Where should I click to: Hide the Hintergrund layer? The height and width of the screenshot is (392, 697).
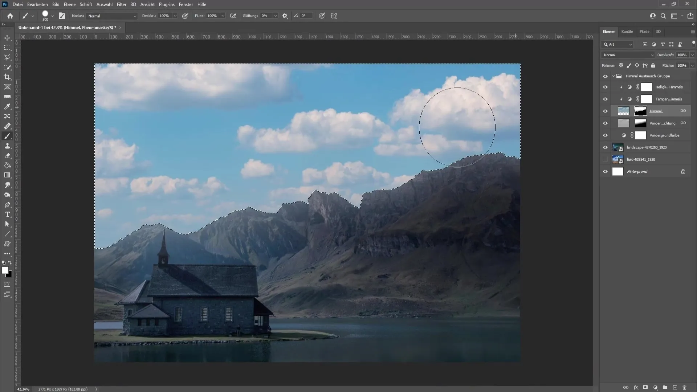click(605, 172)
